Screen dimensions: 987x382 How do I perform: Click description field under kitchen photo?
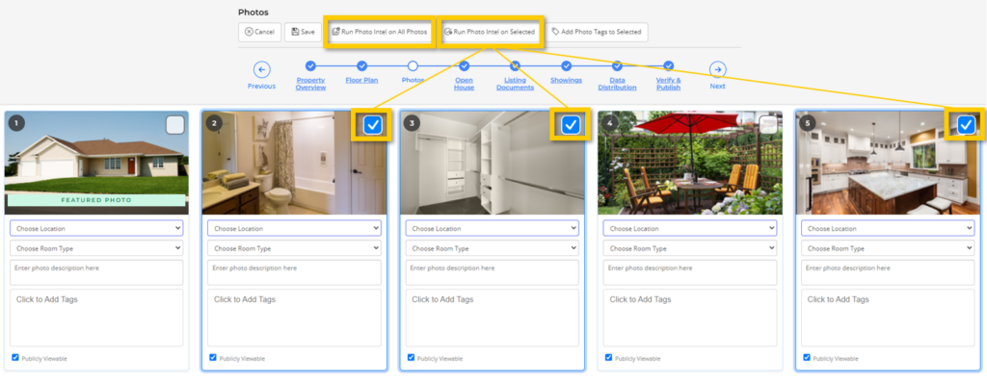click(x=888, y=272)
